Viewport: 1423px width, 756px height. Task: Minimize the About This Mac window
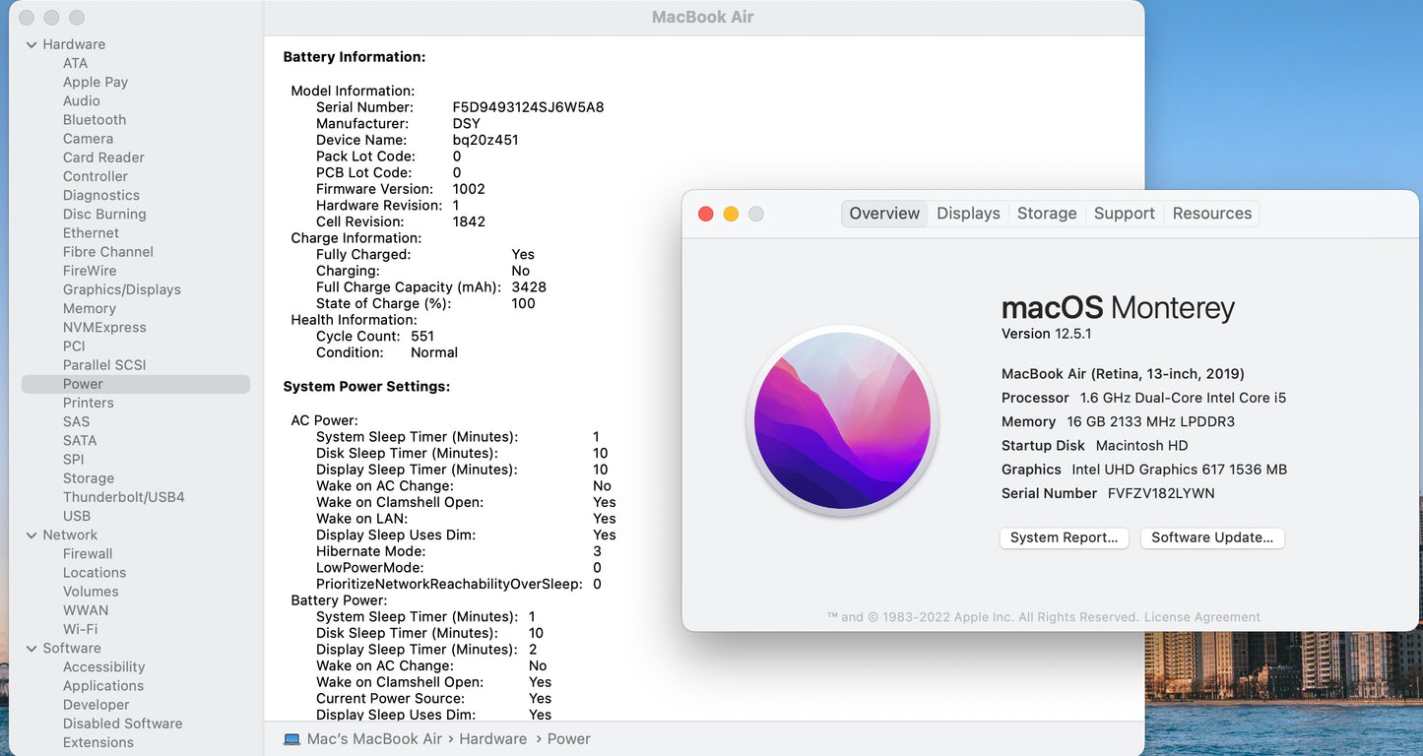(731, 214)
